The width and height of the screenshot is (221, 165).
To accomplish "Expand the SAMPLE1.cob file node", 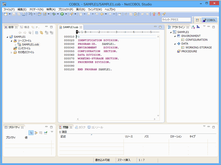I will (x=16, y=45).
